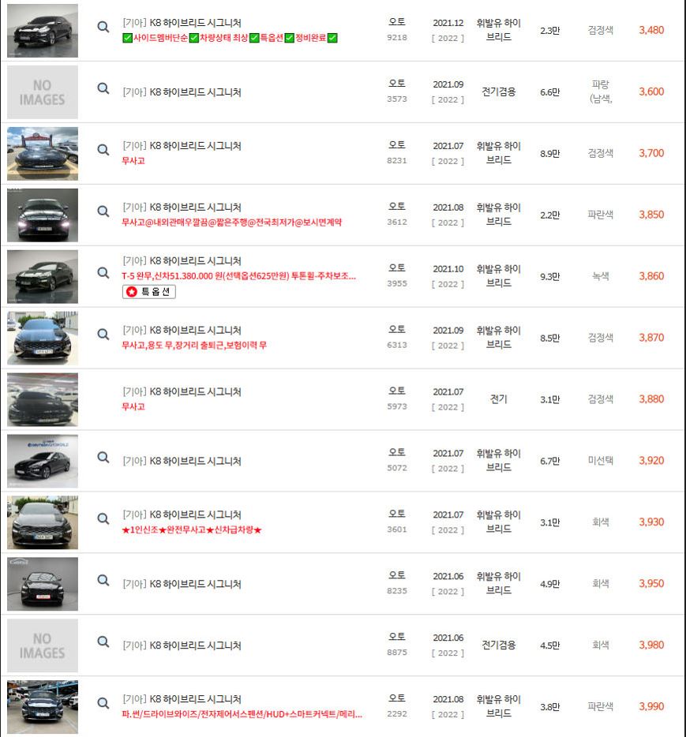The image size is (686, 737).
Task: Open the car thumbnail of the 3,990 listing
Action: tap(43, 707)
